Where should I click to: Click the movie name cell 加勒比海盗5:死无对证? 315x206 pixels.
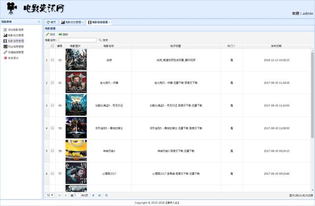(109, 105)
